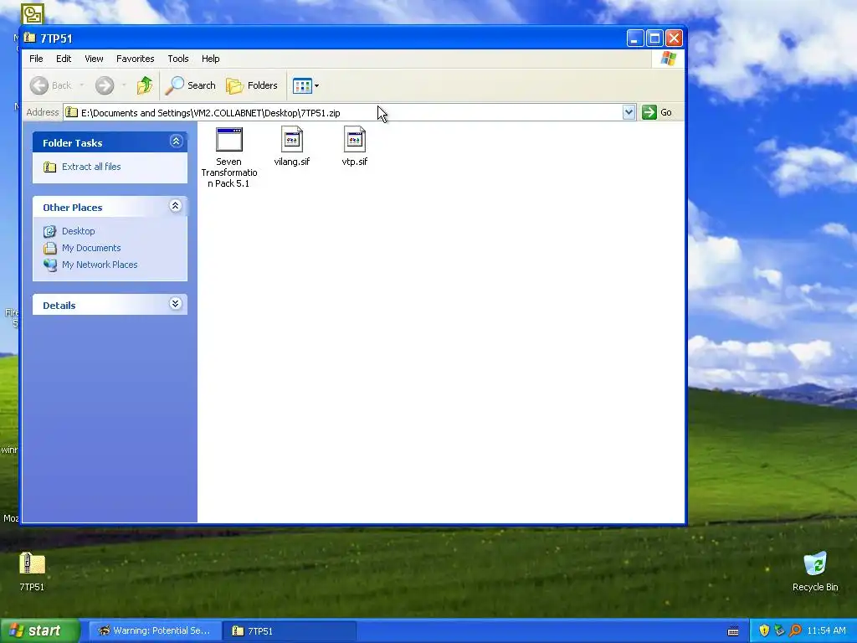This screenshot has height=643, width=857.
Task: Select the vtp.sif file icon
Action: pyautogui.click(x=355, y=139)
